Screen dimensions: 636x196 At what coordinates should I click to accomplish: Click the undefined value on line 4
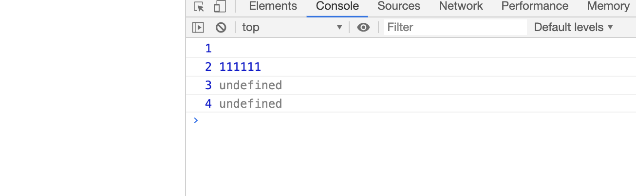pyautogui.click(x=250, y=104)
